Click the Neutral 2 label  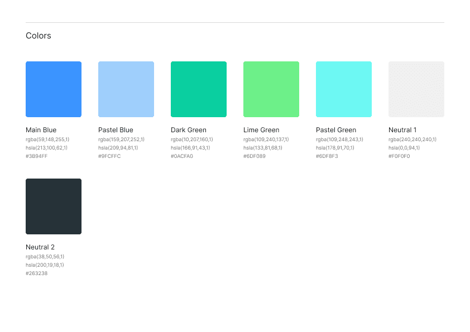coord(40,247)
